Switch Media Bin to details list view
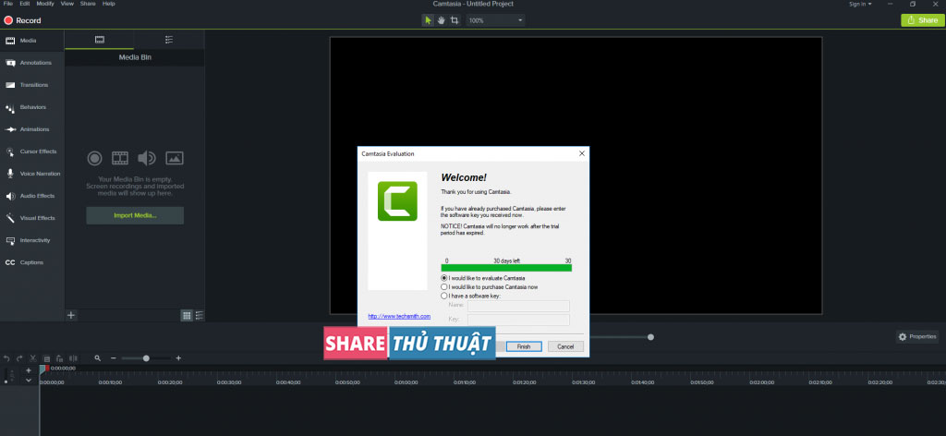The width and height of the screenshot is (946, 436). click(200, 315)
